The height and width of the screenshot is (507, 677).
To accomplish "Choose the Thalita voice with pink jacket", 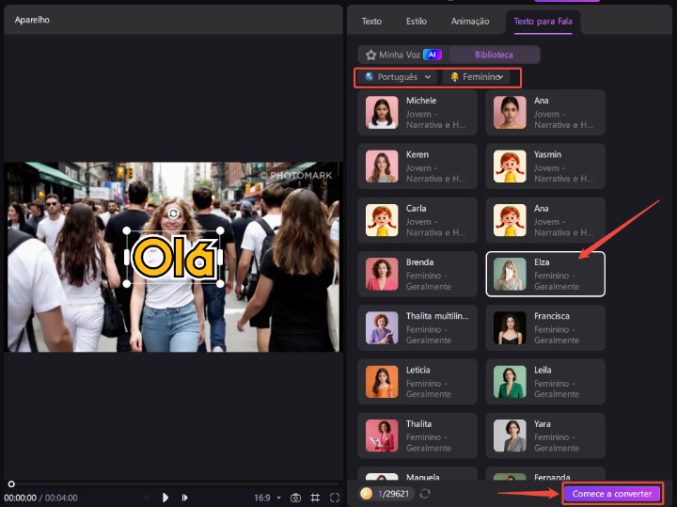I will [417, 436].
